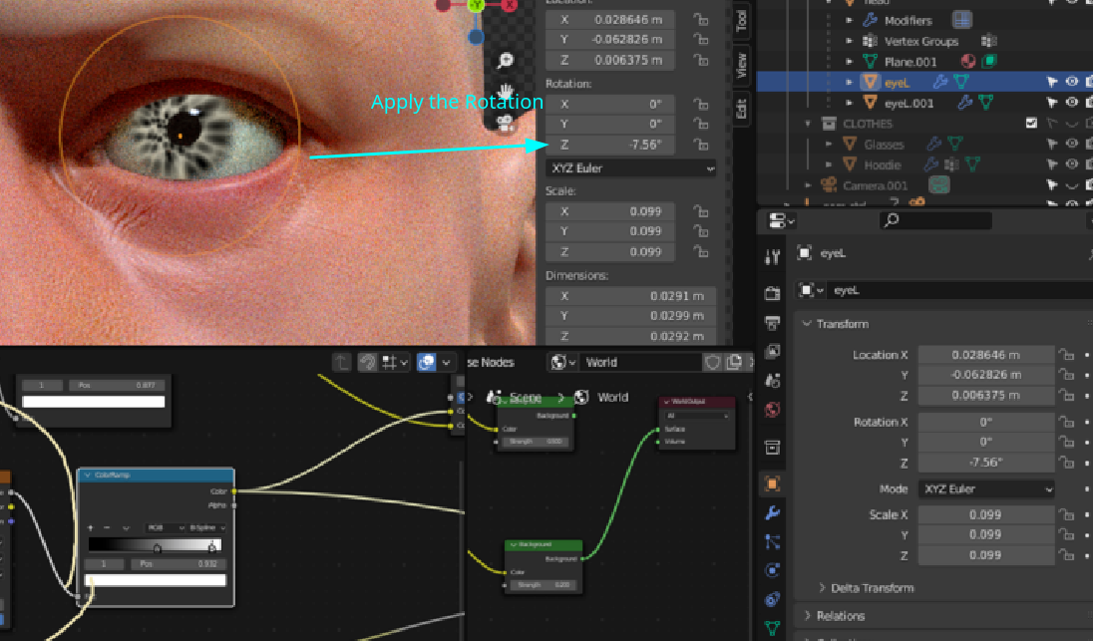
Task: Open the node snapping options dropdown
Action: click(x=396, y=362)
